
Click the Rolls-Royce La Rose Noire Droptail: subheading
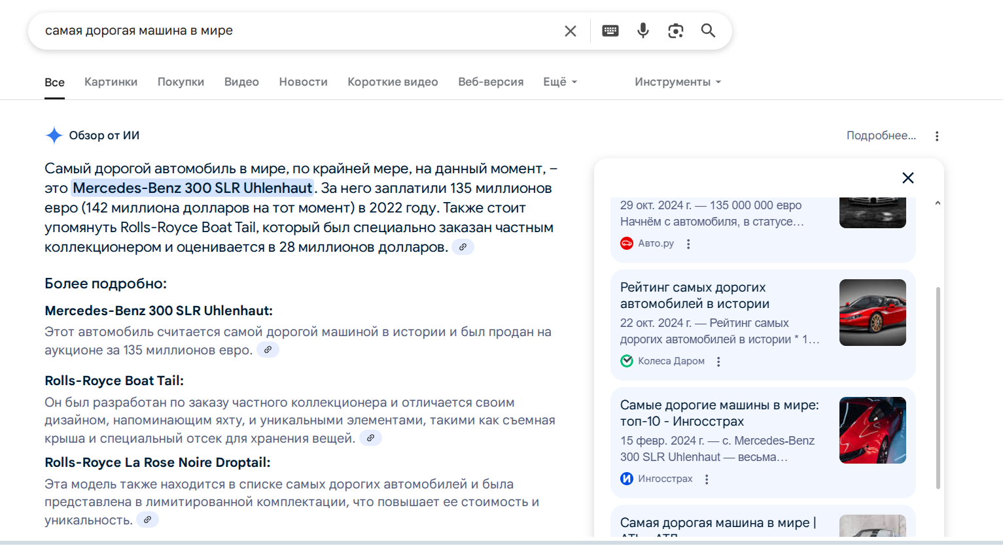[x=158, y=462]
